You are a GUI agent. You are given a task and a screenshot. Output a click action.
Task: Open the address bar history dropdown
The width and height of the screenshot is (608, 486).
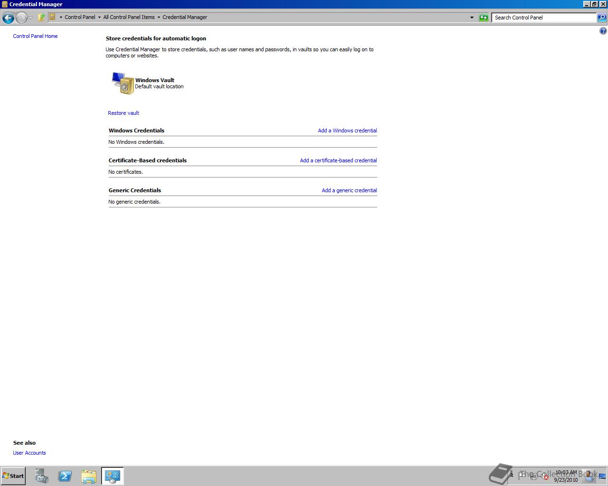click(x=472, y=18)
